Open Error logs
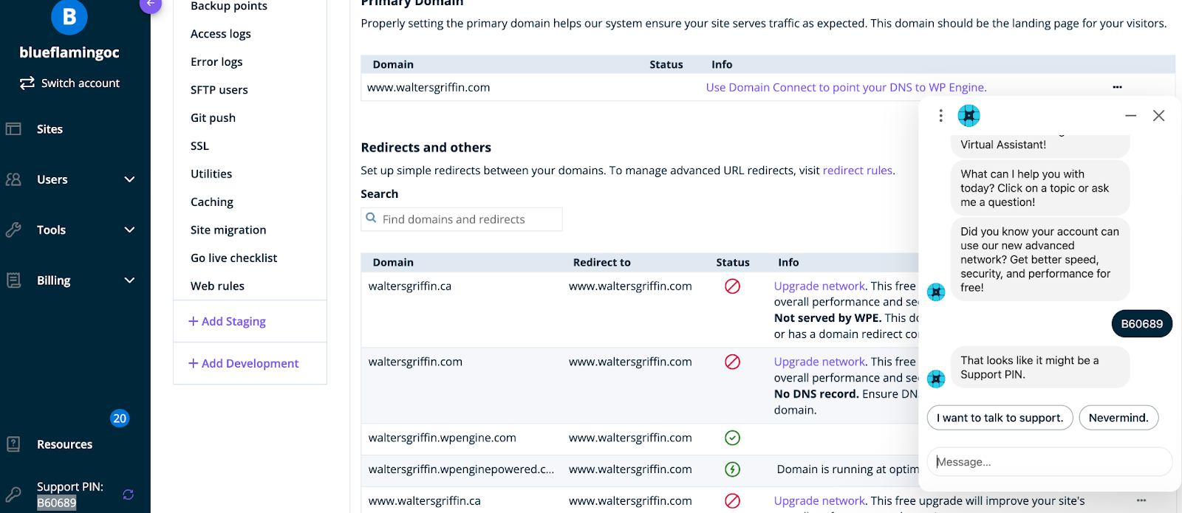 [216, 62]
